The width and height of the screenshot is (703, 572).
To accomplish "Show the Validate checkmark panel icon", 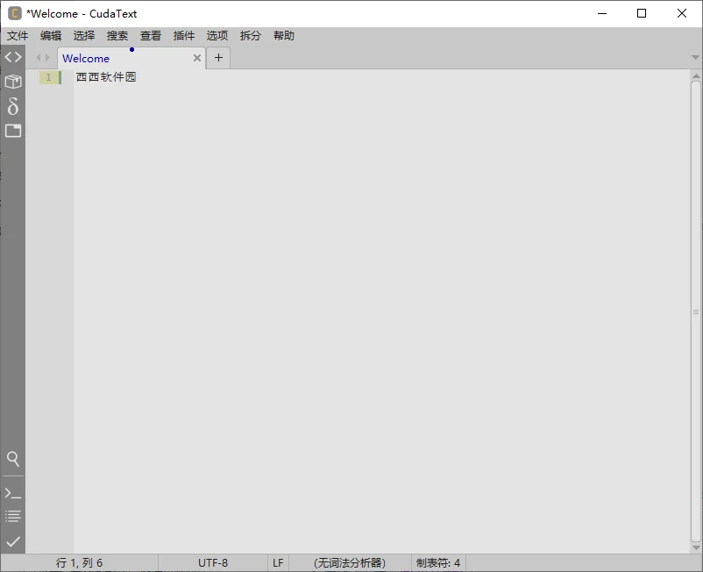I will pos(13,541).
